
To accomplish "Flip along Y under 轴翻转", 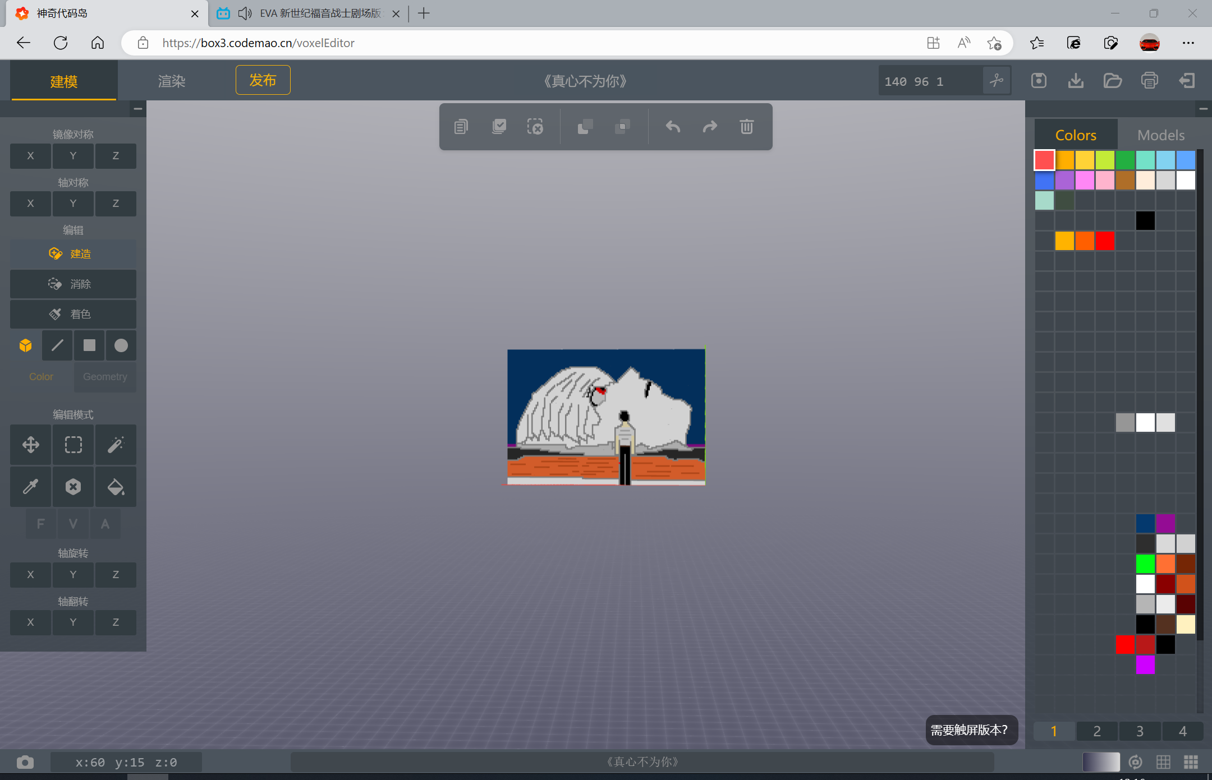I will [73, 622].
